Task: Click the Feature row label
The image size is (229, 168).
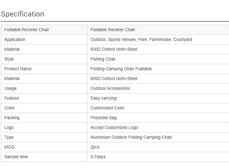Action: 12,98
